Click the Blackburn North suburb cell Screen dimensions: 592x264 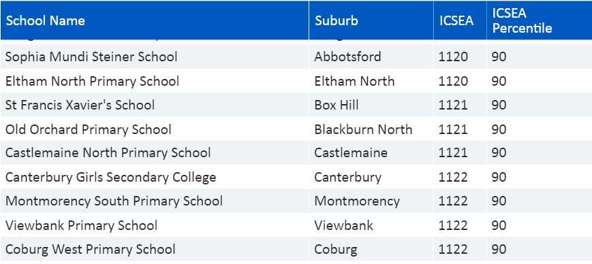pos(363,129)
